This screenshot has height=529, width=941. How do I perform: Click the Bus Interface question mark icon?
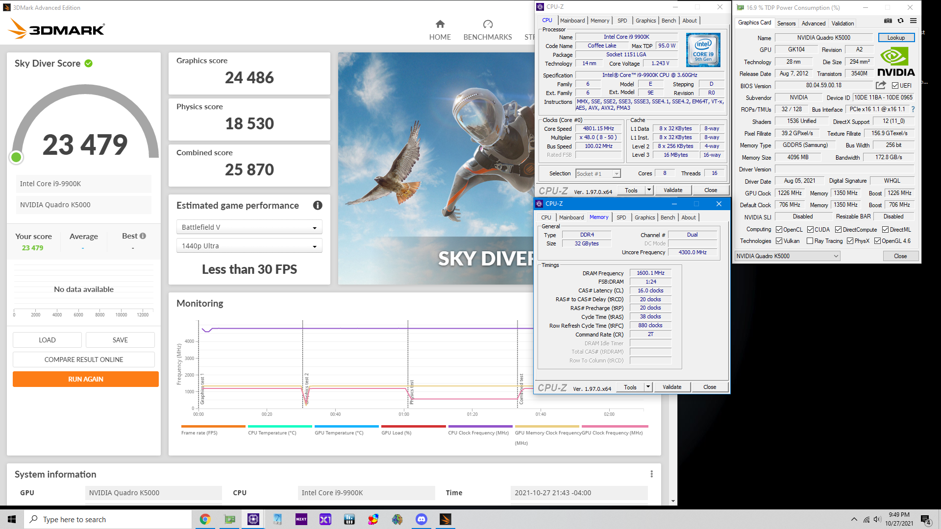pyautogui.click(x=913, y=109)
